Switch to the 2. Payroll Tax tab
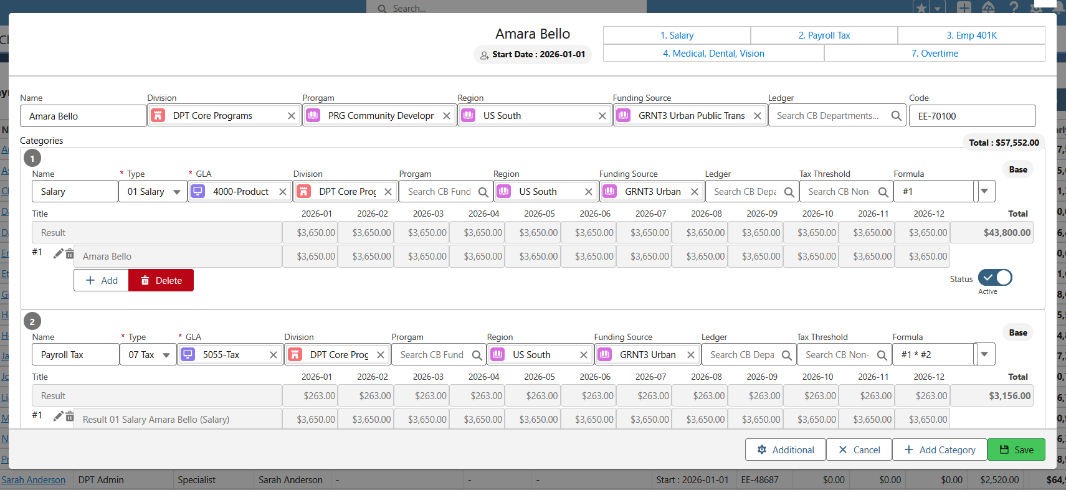1066x490 pixels. tap(824, 35)
